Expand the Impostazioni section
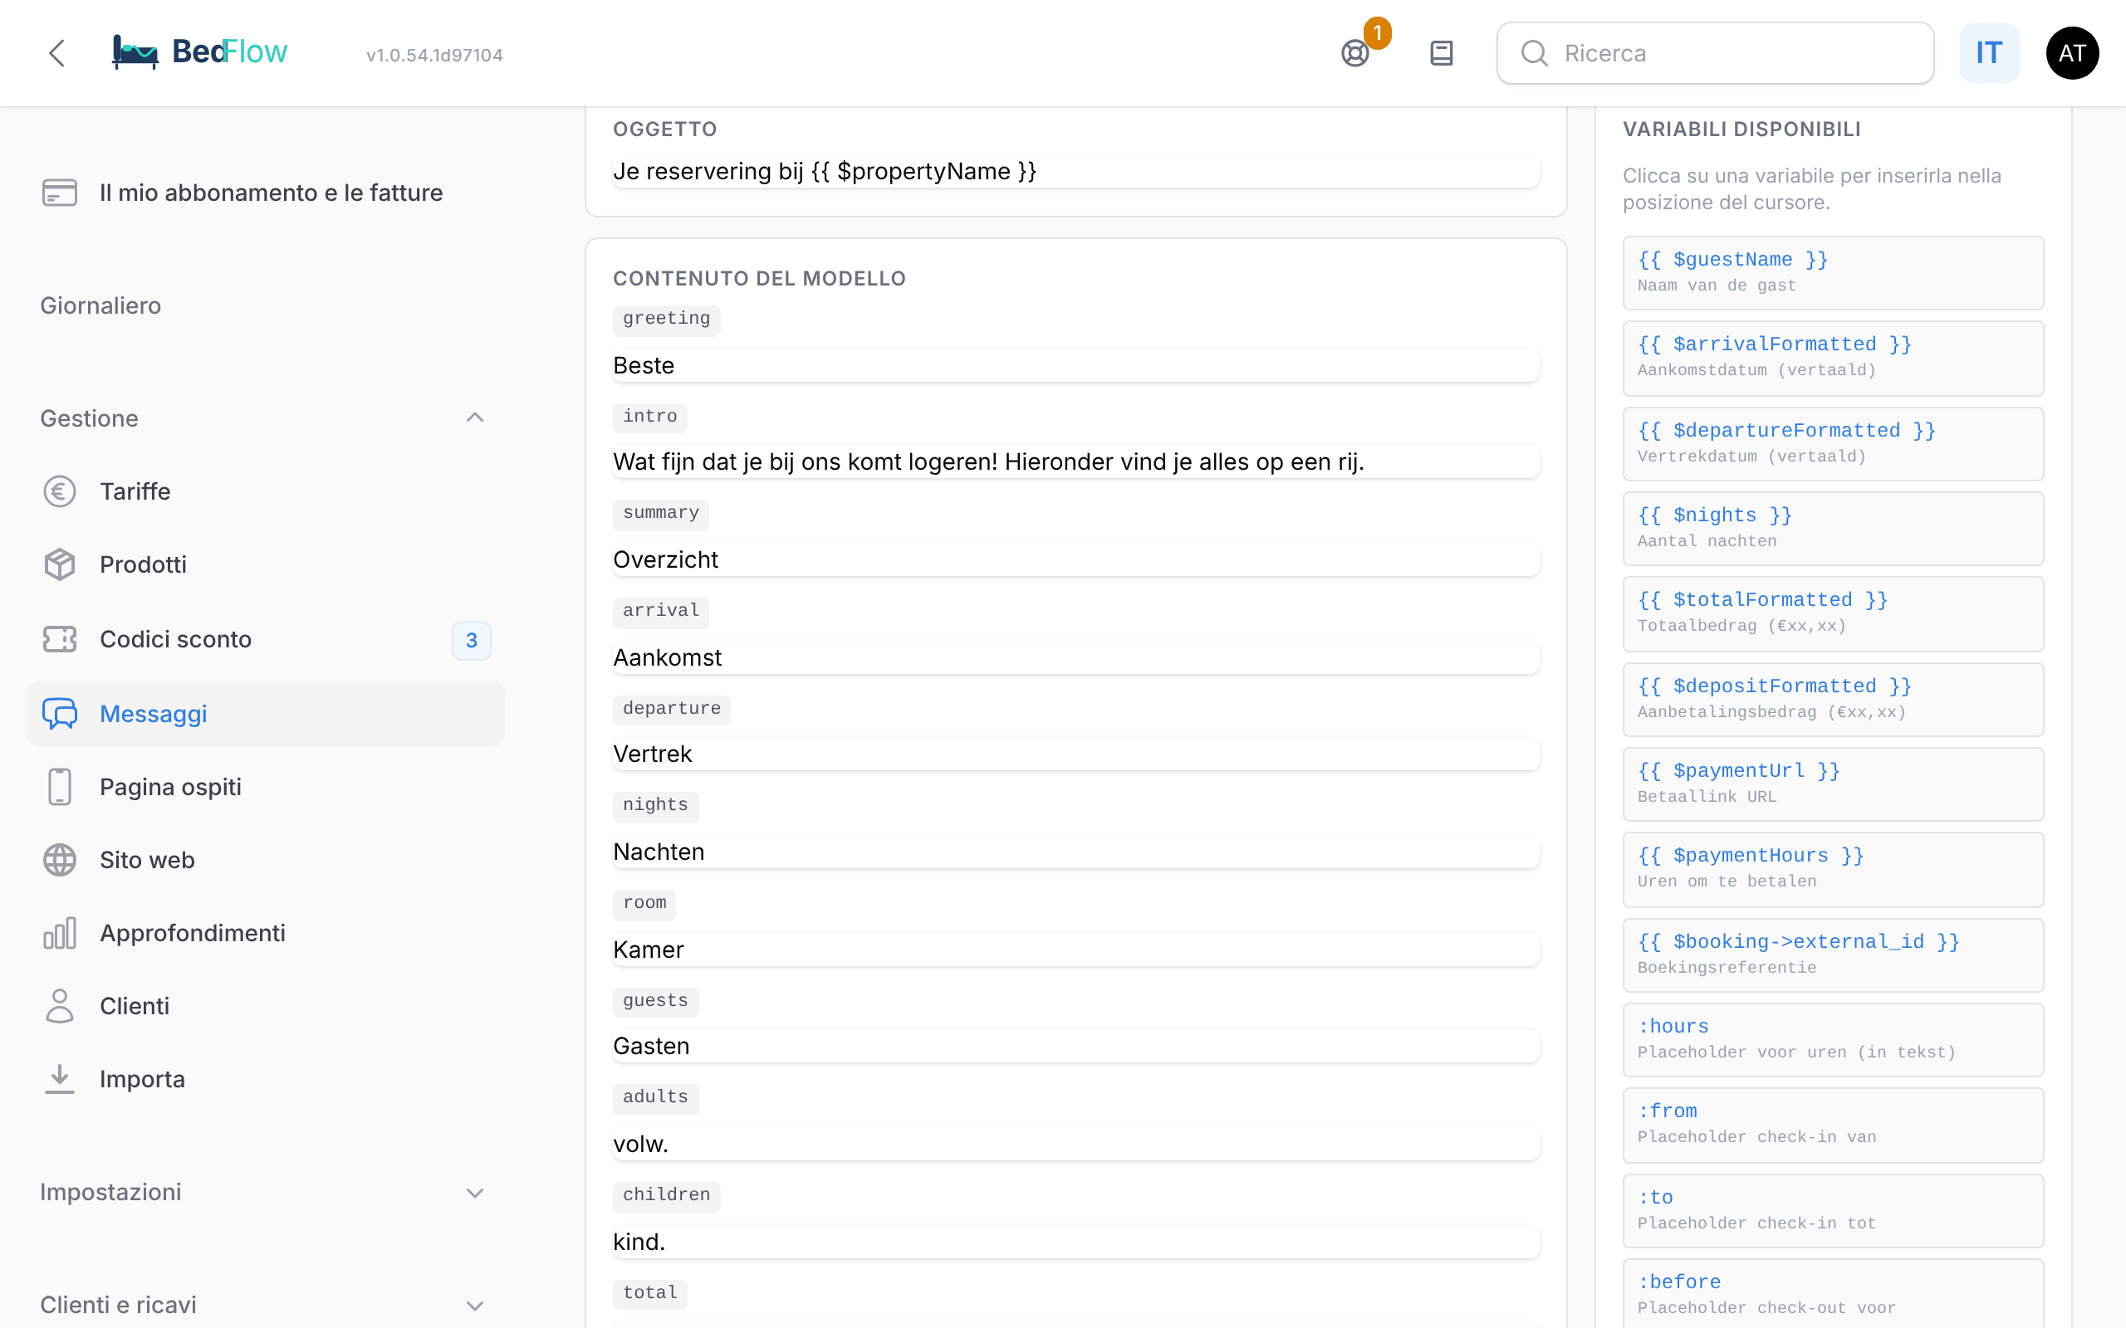This screenshot has height=1328, width=2126. [474, 1193]
